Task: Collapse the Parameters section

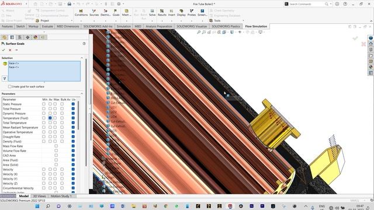Action: click(x=82, y=94)
